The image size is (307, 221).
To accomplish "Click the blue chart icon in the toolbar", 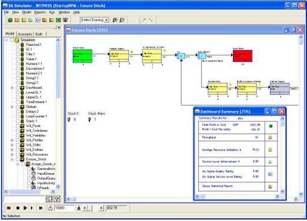I will tap(38, 20).
